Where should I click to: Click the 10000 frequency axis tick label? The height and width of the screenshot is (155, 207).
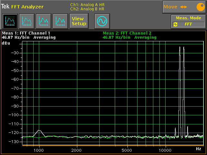coord(166,150)
